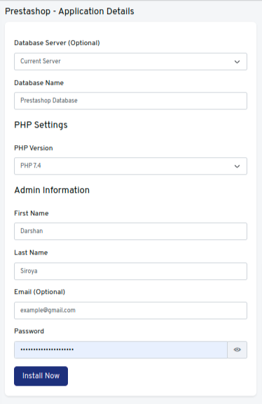Show password using the eye icon
This screenshot has height=404, width=262.
point(237,349)
